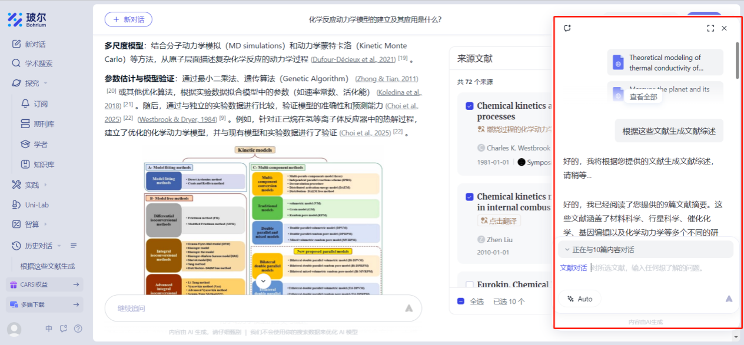Collapse the 探究 sidebar group
The image size is (744, 345).
point(46,83)
